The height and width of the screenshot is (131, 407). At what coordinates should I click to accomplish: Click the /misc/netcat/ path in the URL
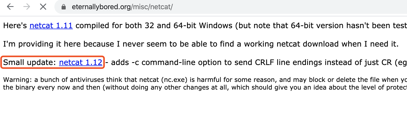click(152, 7)
